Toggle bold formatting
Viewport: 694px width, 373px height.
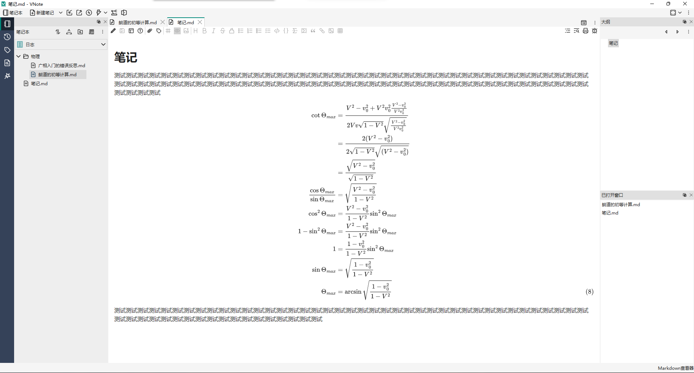click(205, 31)
